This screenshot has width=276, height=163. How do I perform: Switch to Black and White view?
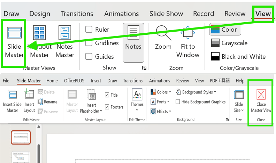click(x=238, y=57)
